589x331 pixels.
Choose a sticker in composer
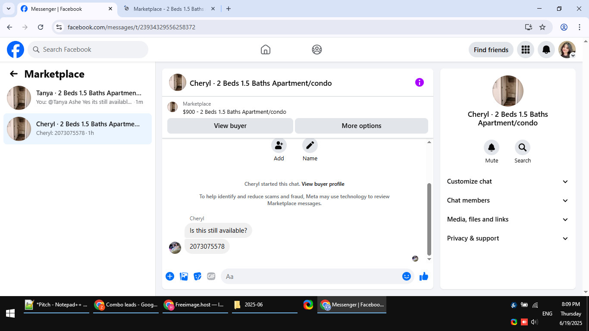click(x=197, y=276)
